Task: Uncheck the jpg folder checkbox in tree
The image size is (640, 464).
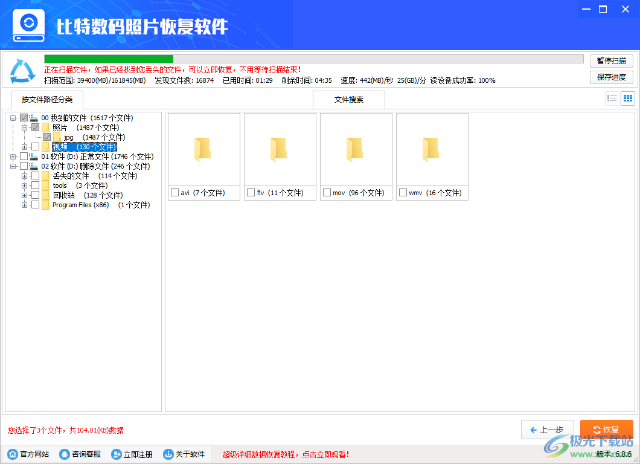Action: click(46, 137)
